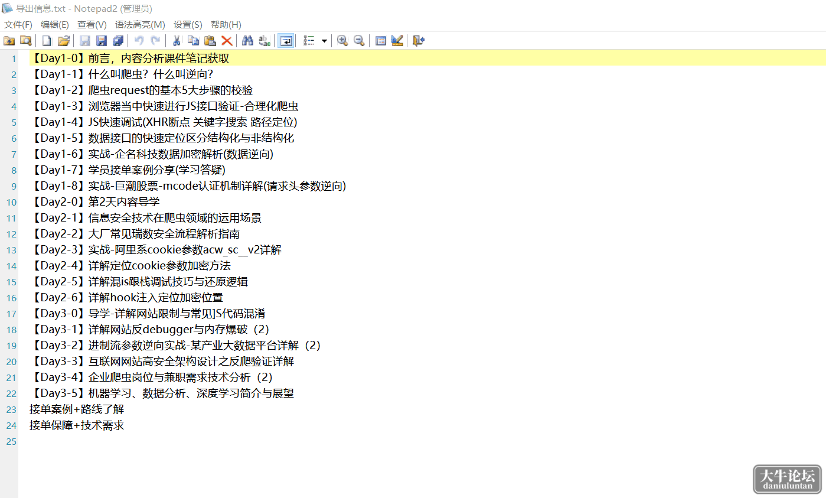Screen dimensions: 826x498
Task: Click the exit door icon in toolbar
Action: 419,41
